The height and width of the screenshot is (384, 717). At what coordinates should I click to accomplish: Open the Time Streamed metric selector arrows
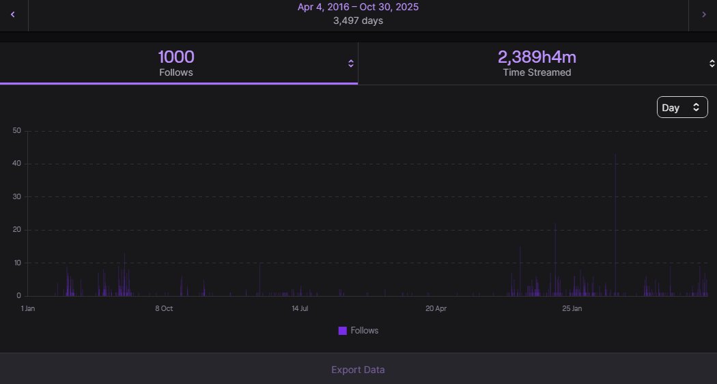pos(712,63)
